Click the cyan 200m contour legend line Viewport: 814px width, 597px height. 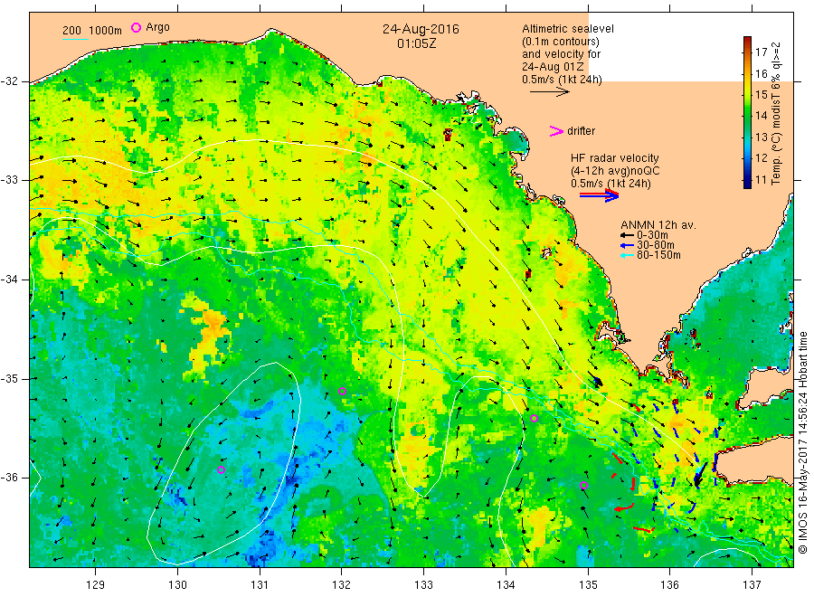[75, 38]
